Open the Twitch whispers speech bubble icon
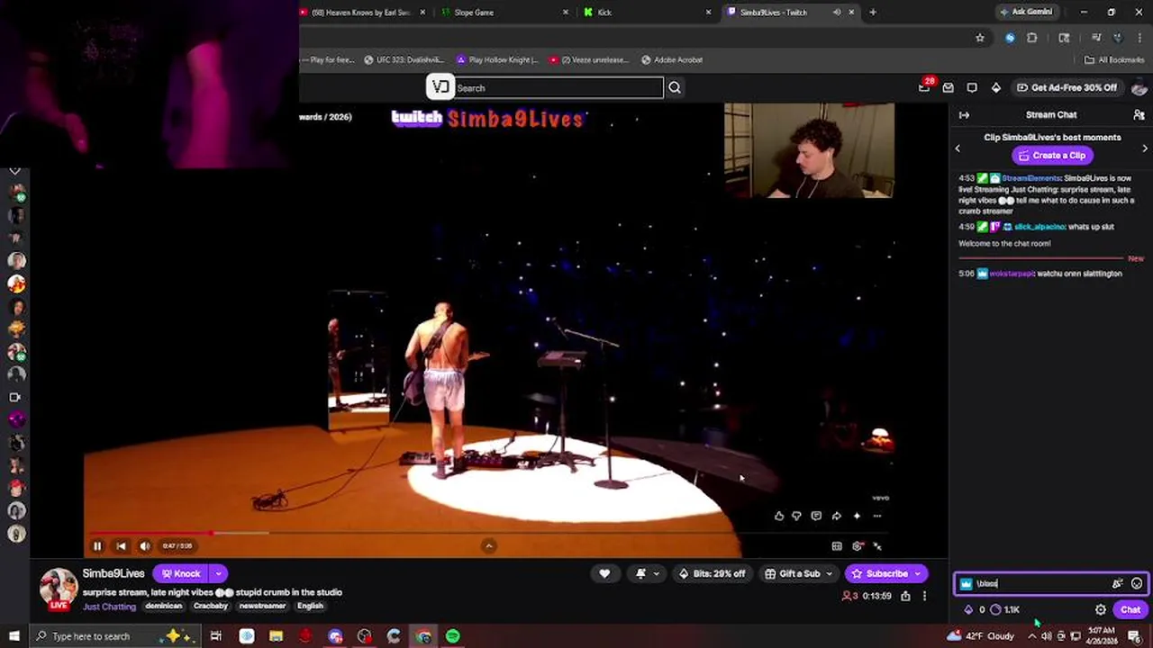Image resolution: width=1153 pixels, height=648 pixels. pyautogui.click(x=972, y=87)
